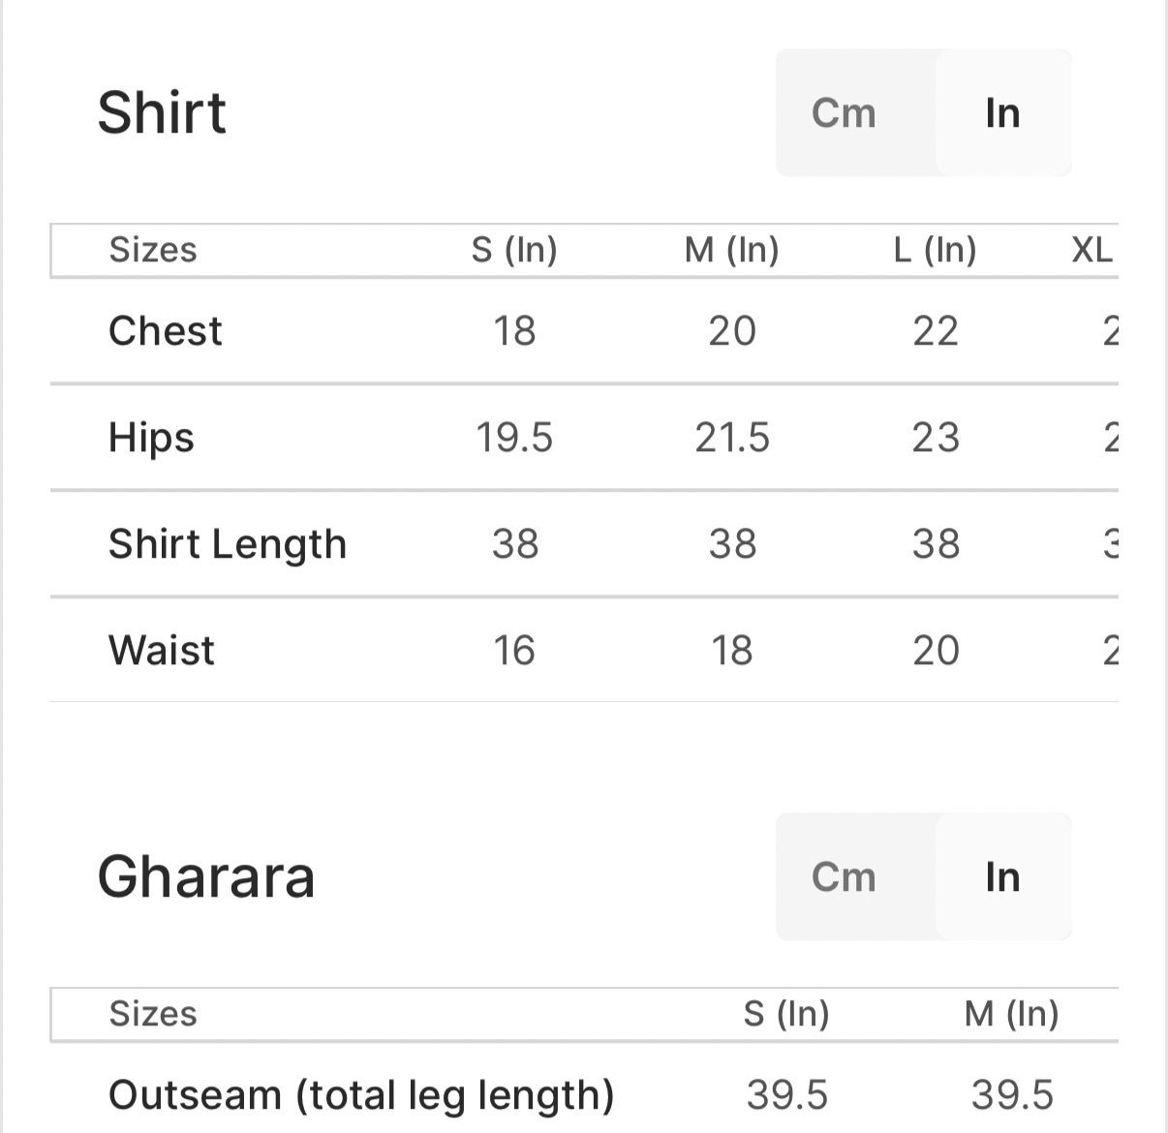The height and width of the screenshot is (1133, 1168).
Task: Click the Outseam (total leg length) row label
Action: [361, 1095]
